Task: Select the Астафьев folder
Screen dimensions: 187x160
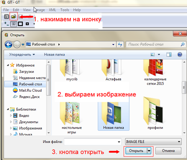Action: pyautogui.click(x=113, y=70)
